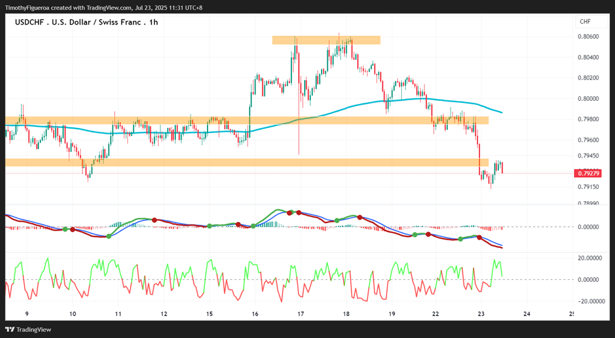The height and width of the screenshot is (338, 615).
Task: Select the top orange resistance zone near 0.80600
Action: click(326, 40)
